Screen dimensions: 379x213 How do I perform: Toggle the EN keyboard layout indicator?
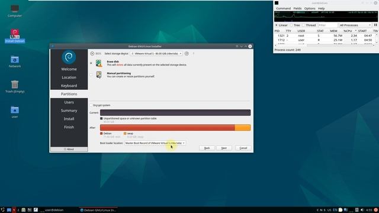[335, 210]
